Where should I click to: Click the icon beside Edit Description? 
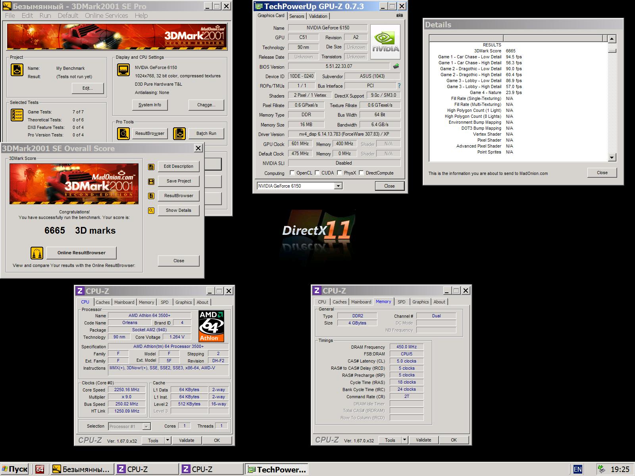[151, 167]
